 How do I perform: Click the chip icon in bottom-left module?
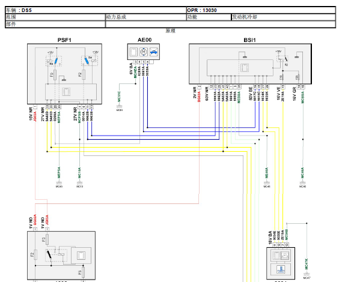pos(81,256)
